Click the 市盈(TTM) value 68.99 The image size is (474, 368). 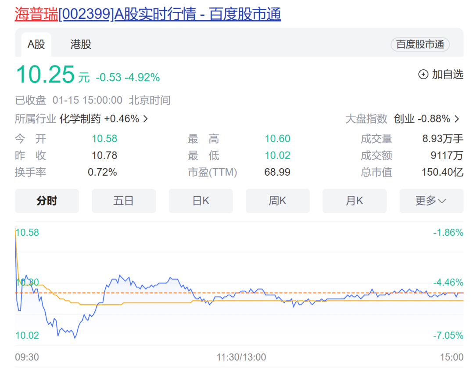(x=277, y=172)
